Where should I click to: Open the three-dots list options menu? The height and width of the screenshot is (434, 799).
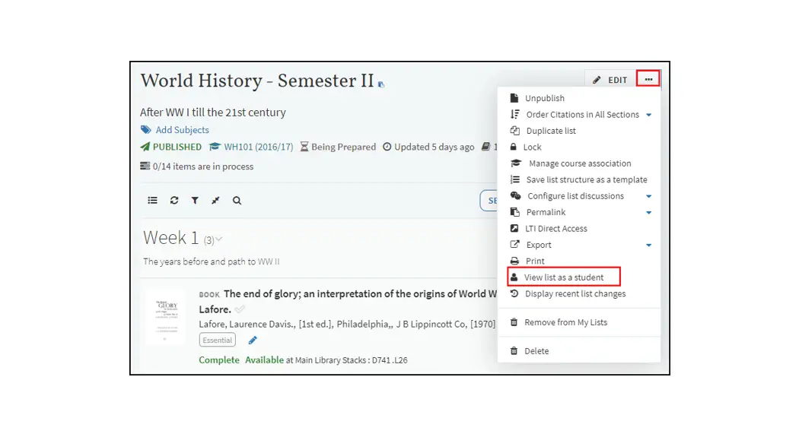click(x=648, y=79)
